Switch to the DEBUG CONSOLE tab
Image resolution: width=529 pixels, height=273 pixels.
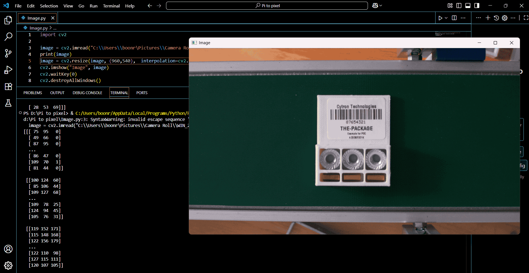pyautogui.click(x=87, y=93)
